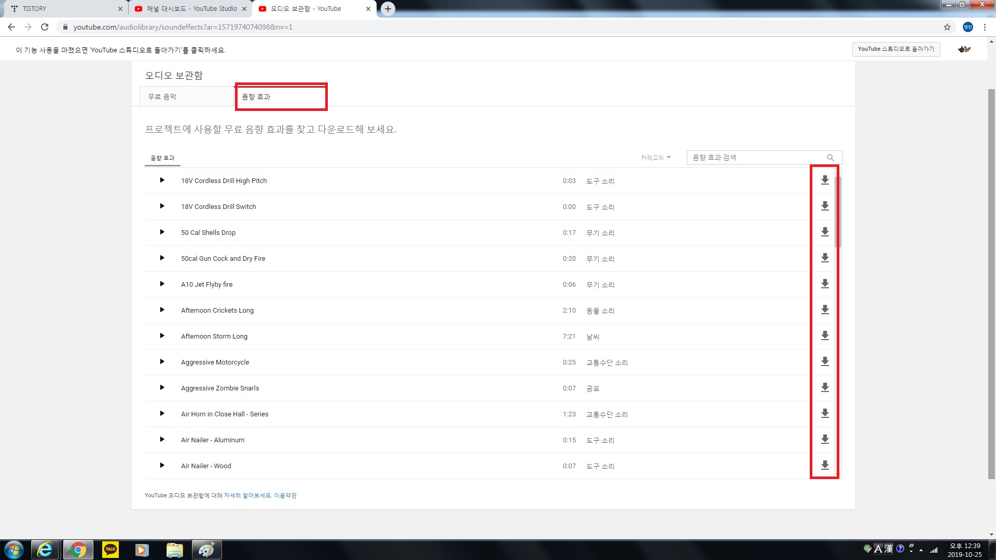The image size is (996, 560).
Task: Switch to the 무료 음악 tab
Action: click(x=162, y=97)
